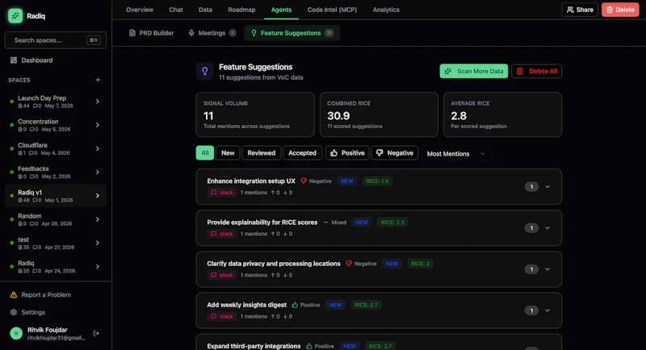Image resolution: width=646 pixels, height=350 pixels.
Task: Upvote Add weekly insights digest
Action: point(273,316)
